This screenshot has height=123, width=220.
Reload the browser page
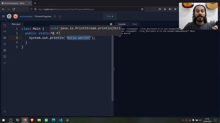[x=14, y=9]
